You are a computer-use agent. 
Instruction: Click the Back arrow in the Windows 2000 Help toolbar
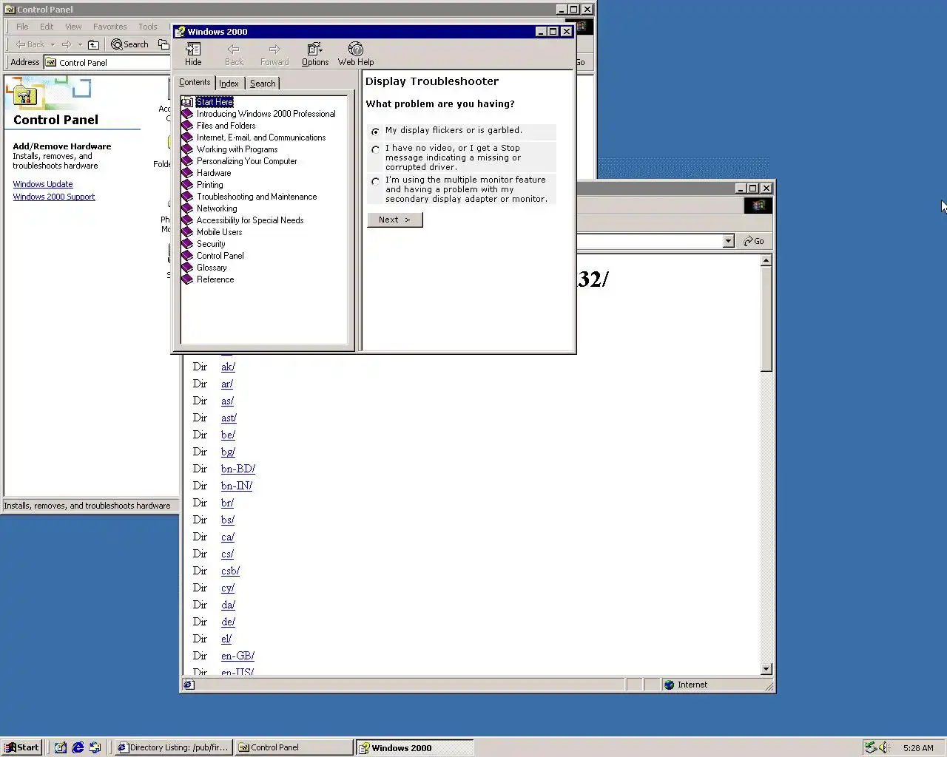click(x=234, y=50)
